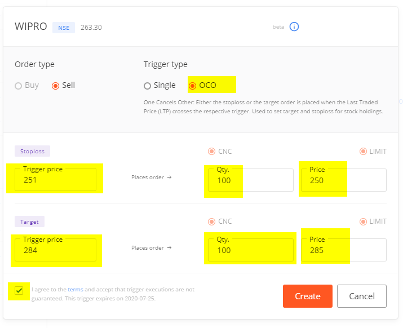Image resolution: width=403 pixels, height=328 pixels.
Task: Edit the Target trigger price field
Action: [55, 250]
